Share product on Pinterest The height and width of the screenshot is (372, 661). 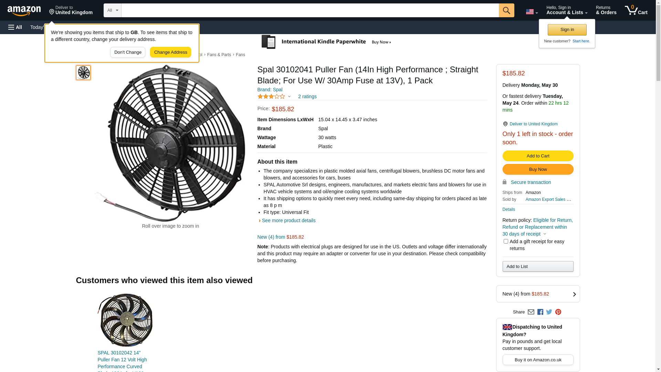558,312
